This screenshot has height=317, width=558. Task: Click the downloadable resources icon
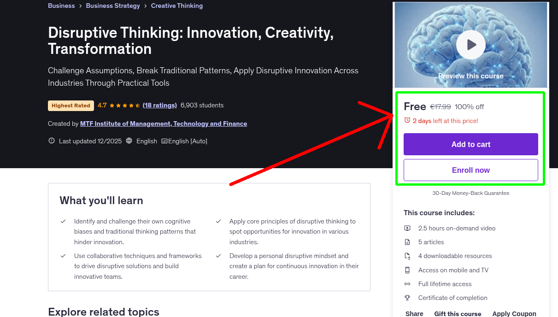point(407,256)
